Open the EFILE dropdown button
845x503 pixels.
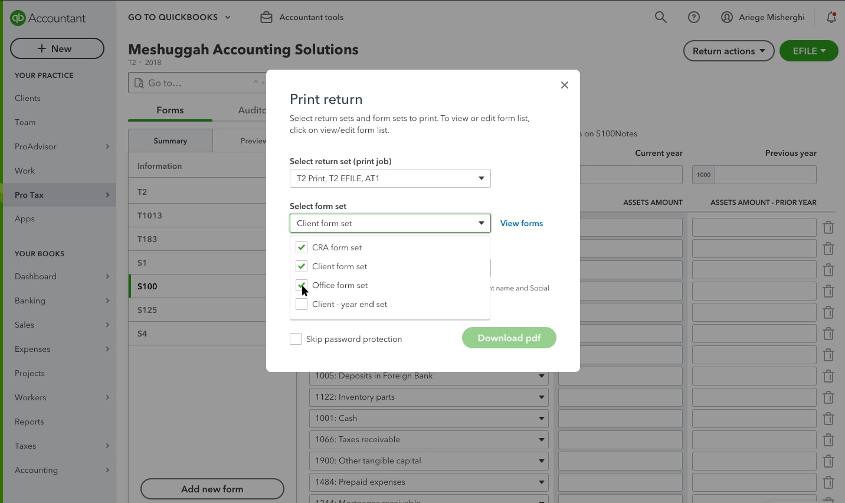click(809, 51)
